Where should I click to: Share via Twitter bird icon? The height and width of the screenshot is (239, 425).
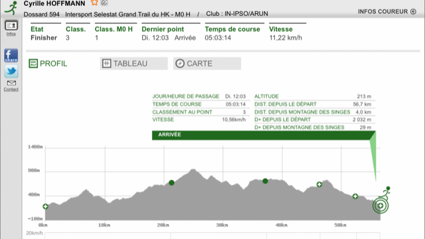click(x=11, y=71)
